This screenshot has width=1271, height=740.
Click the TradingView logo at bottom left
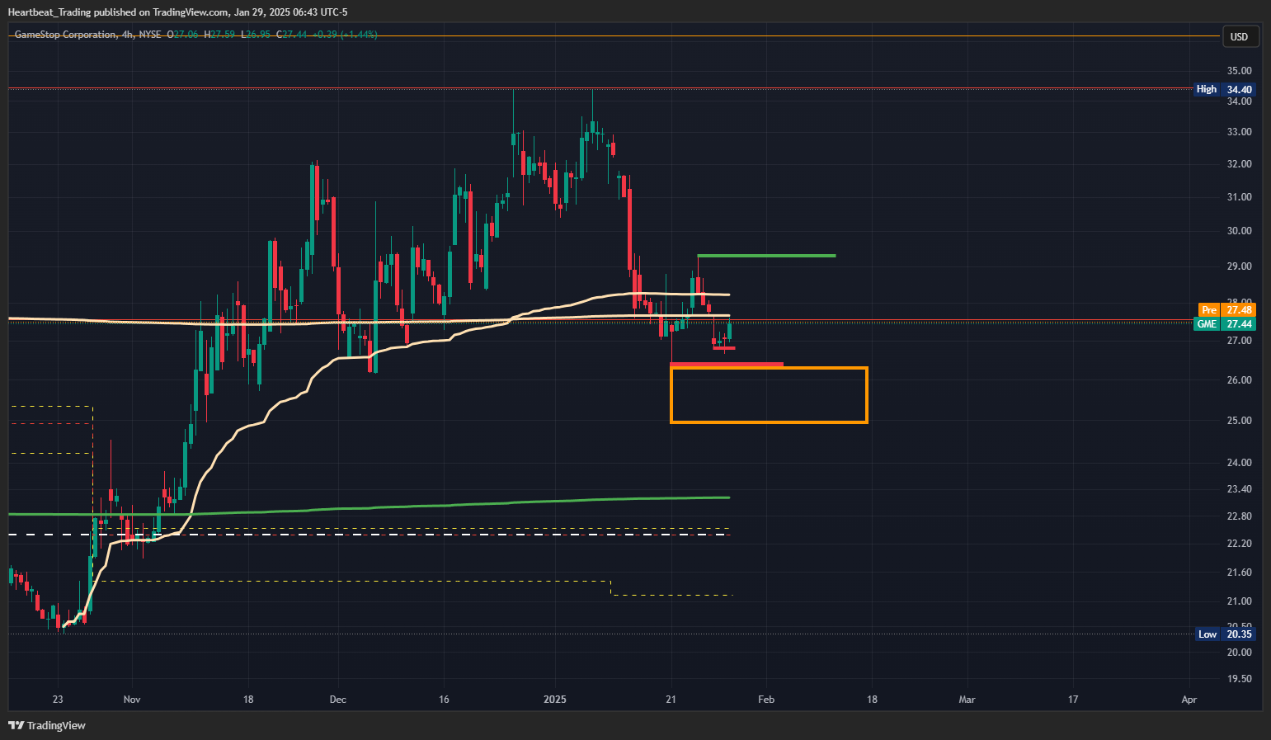[47, 725]
